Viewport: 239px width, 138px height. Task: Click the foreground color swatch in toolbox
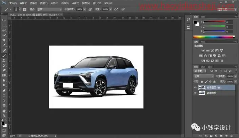coord(3,123)
